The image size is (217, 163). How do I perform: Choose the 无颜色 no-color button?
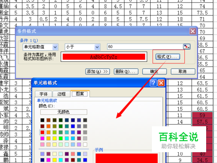[64, 112]
